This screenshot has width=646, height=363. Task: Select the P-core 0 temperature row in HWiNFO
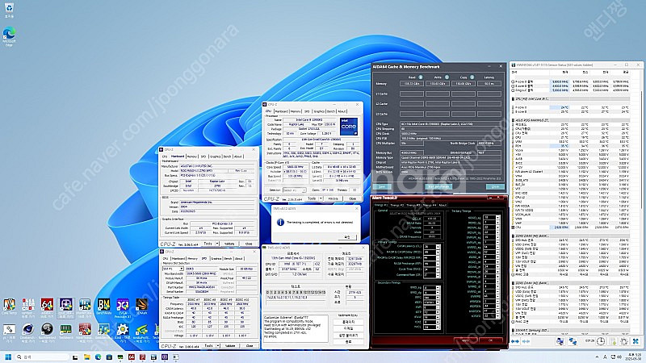click(571, 107)
